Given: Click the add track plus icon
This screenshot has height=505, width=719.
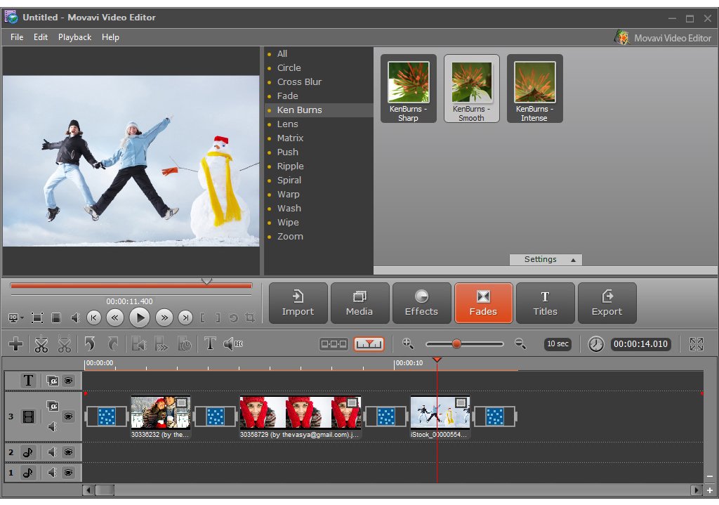Looking at the screenshot, I should point(15,344).
